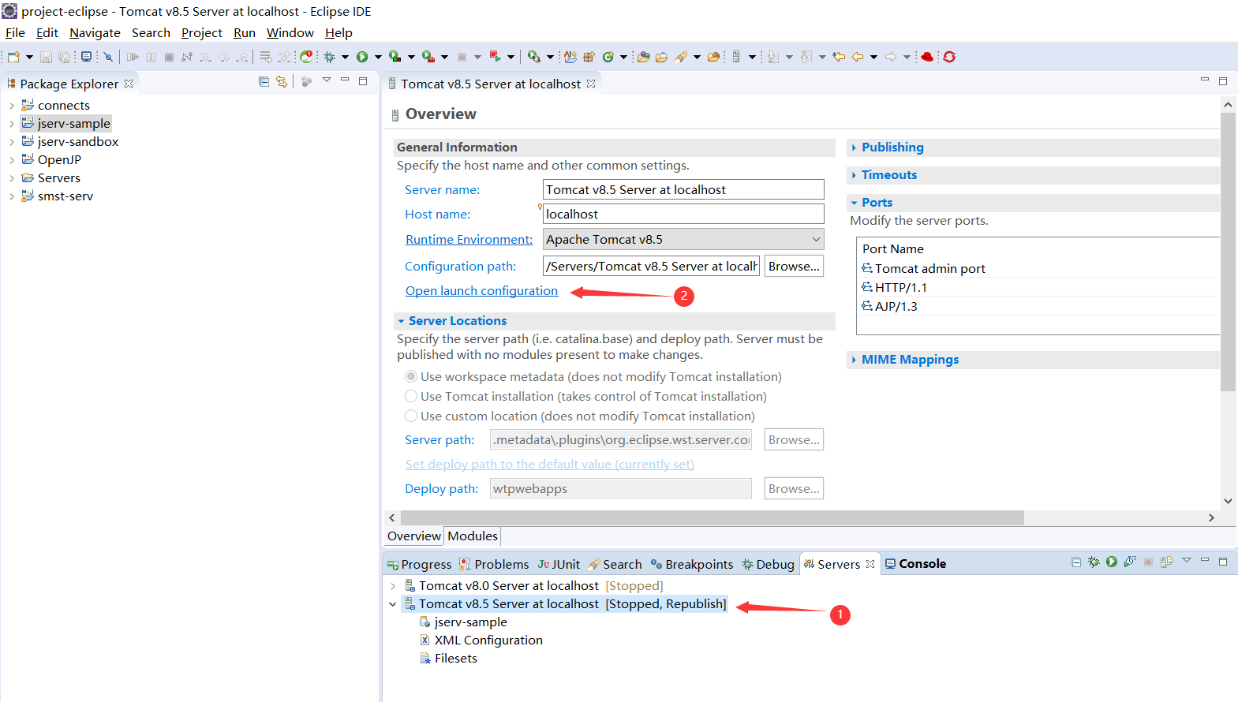Click the green Run icon in main toolbar
Viewport: 1238px width, 702px height.
click(362, 57)
